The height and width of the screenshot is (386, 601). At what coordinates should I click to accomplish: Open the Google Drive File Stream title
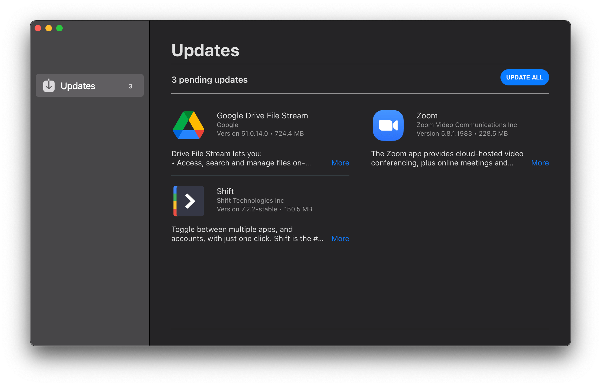coord(262,116)
